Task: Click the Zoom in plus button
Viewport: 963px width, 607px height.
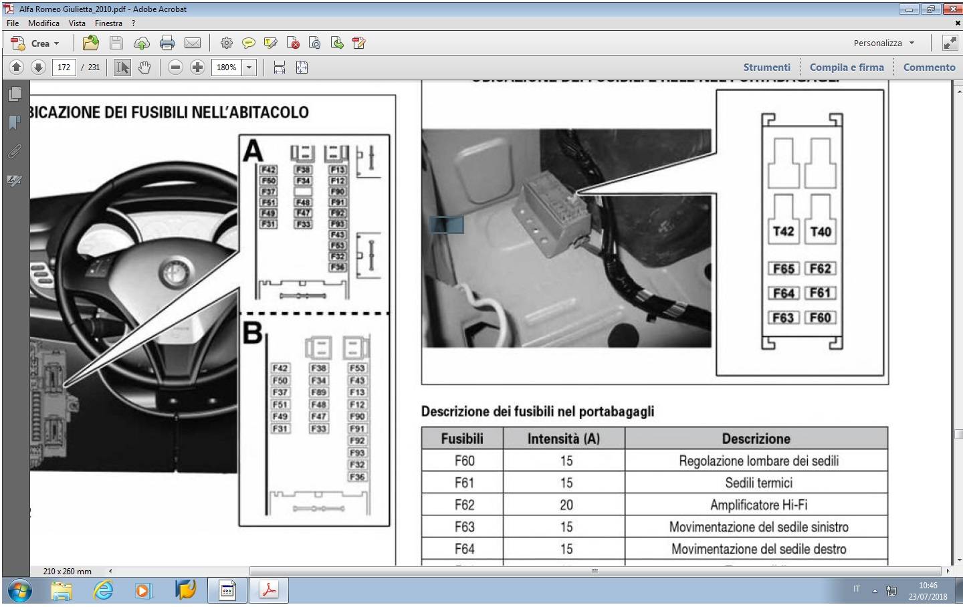Action: [x=197, y=68]
